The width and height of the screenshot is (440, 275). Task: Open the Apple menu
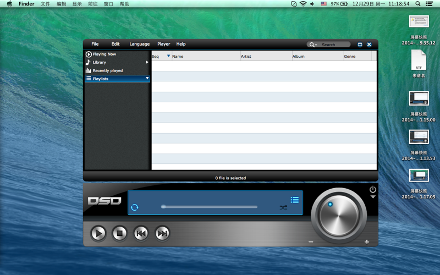click(9, 4)
